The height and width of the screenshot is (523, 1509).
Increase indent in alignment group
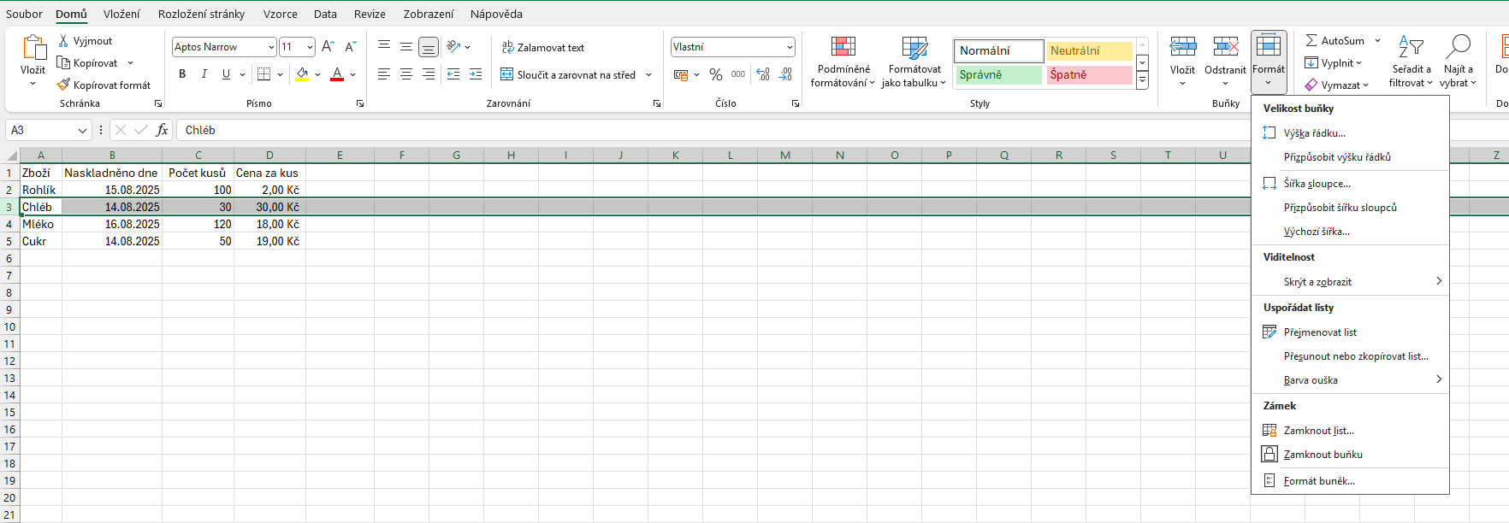click(x=476, y=74)
